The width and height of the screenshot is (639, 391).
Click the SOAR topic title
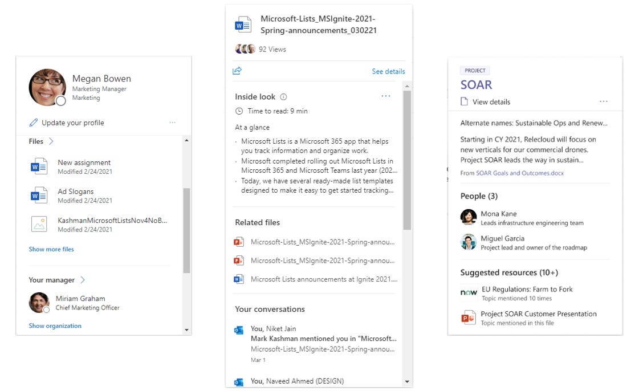476,85
